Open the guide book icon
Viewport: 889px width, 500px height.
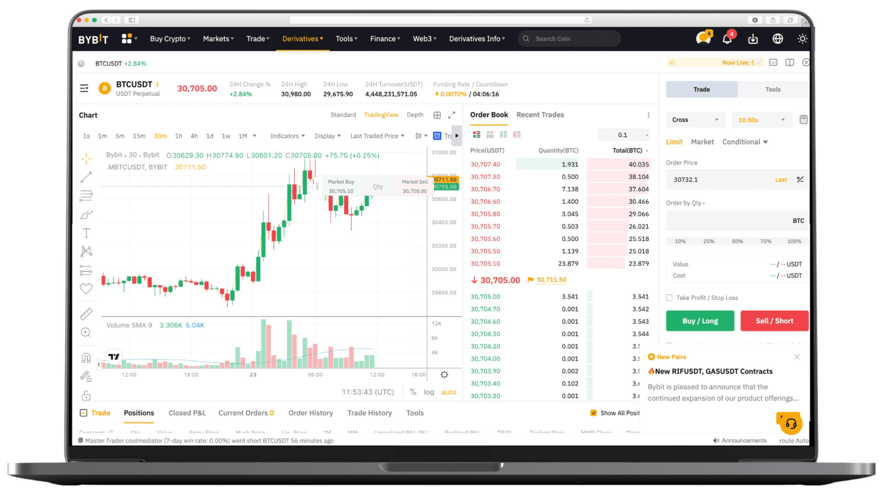click(x=789, y=62)
